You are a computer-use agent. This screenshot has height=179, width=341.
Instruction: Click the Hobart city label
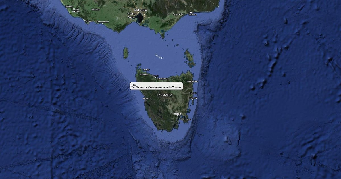pyautogui.click(x=178, y=114)
